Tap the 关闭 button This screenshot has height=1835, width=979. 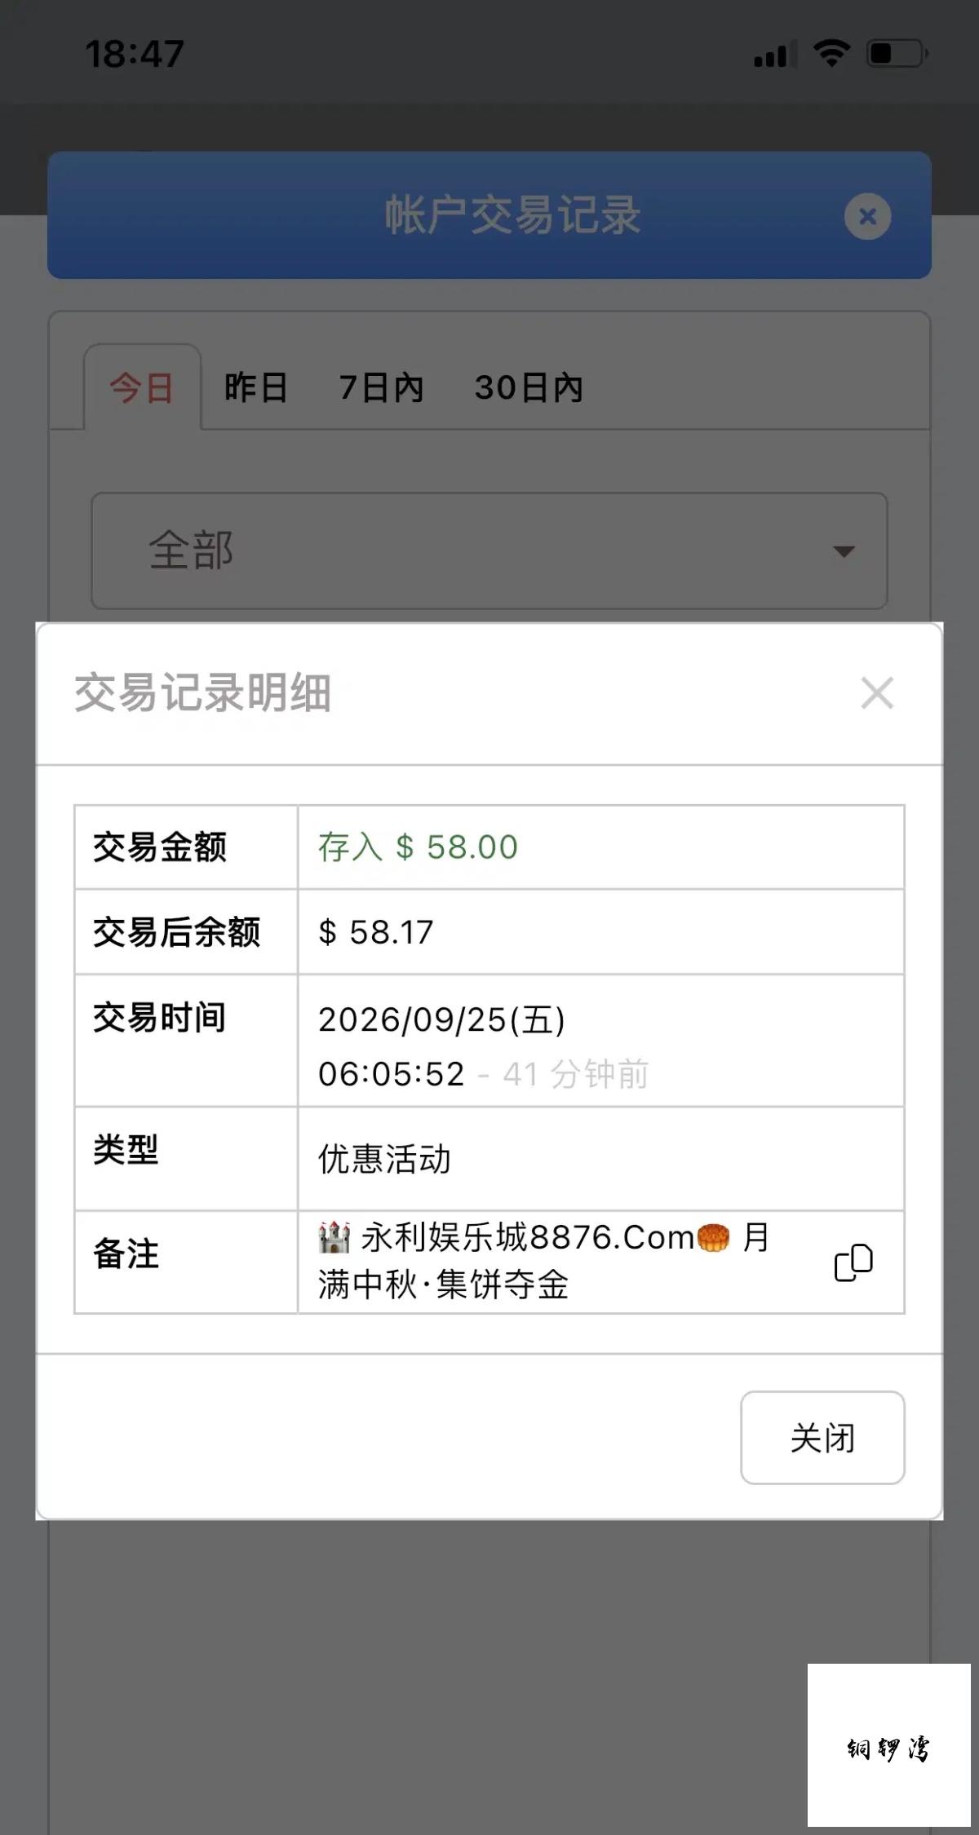pos(822,1437)
